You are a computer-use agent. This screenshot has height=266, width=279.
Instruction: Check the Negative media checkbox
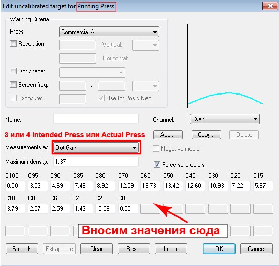[156, 149]
